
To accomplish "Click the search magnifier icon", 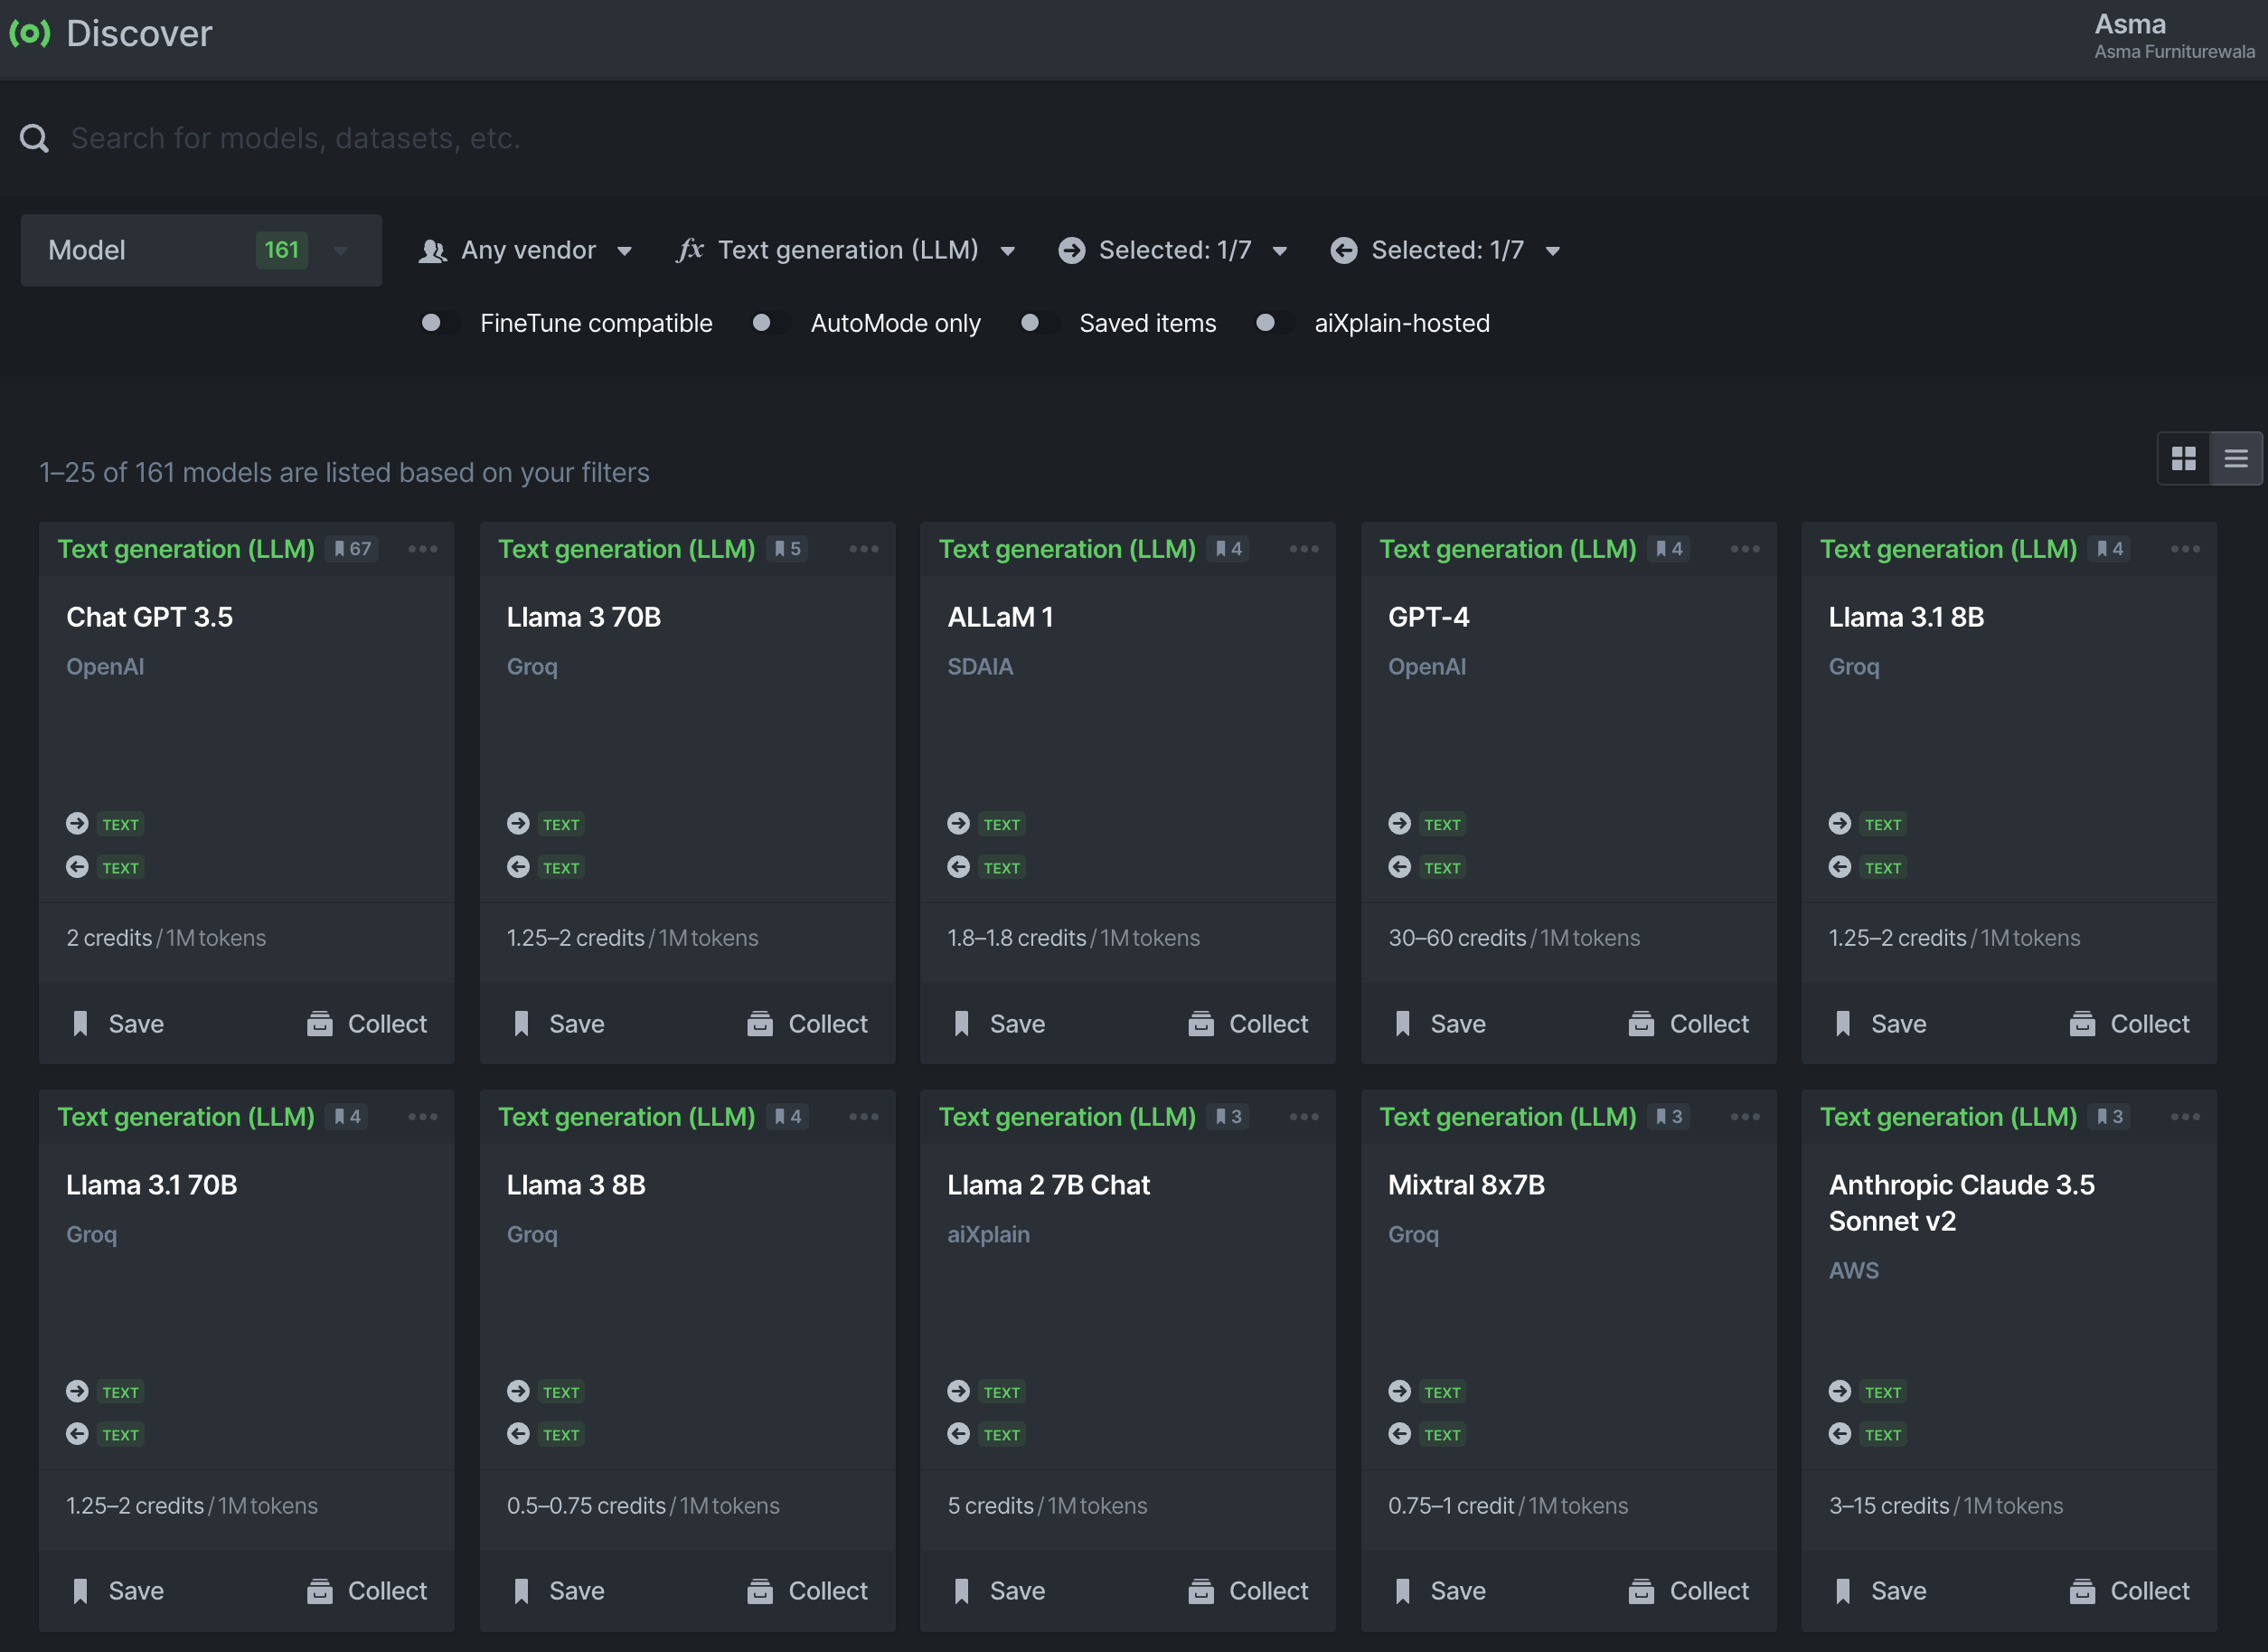I will coord(35,138).
